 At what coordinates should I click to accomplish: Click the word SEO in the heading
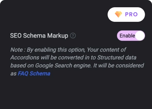(16, 36)
